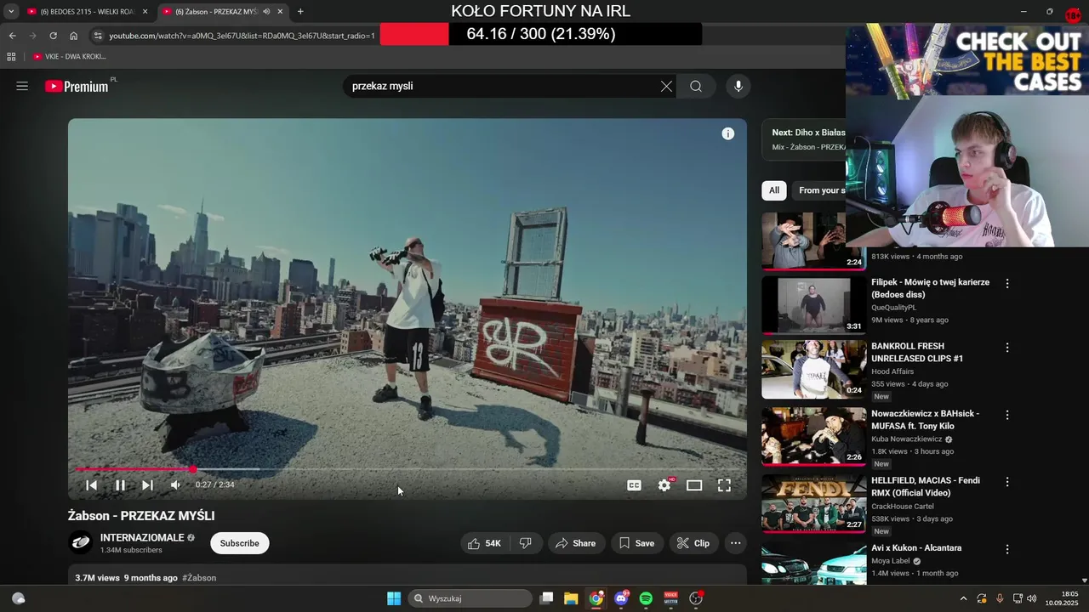The image size is (1089, 612).
Task: Open options for Nowaczkiewicz MUFASA video
Action: click(x=1007, y=415)
